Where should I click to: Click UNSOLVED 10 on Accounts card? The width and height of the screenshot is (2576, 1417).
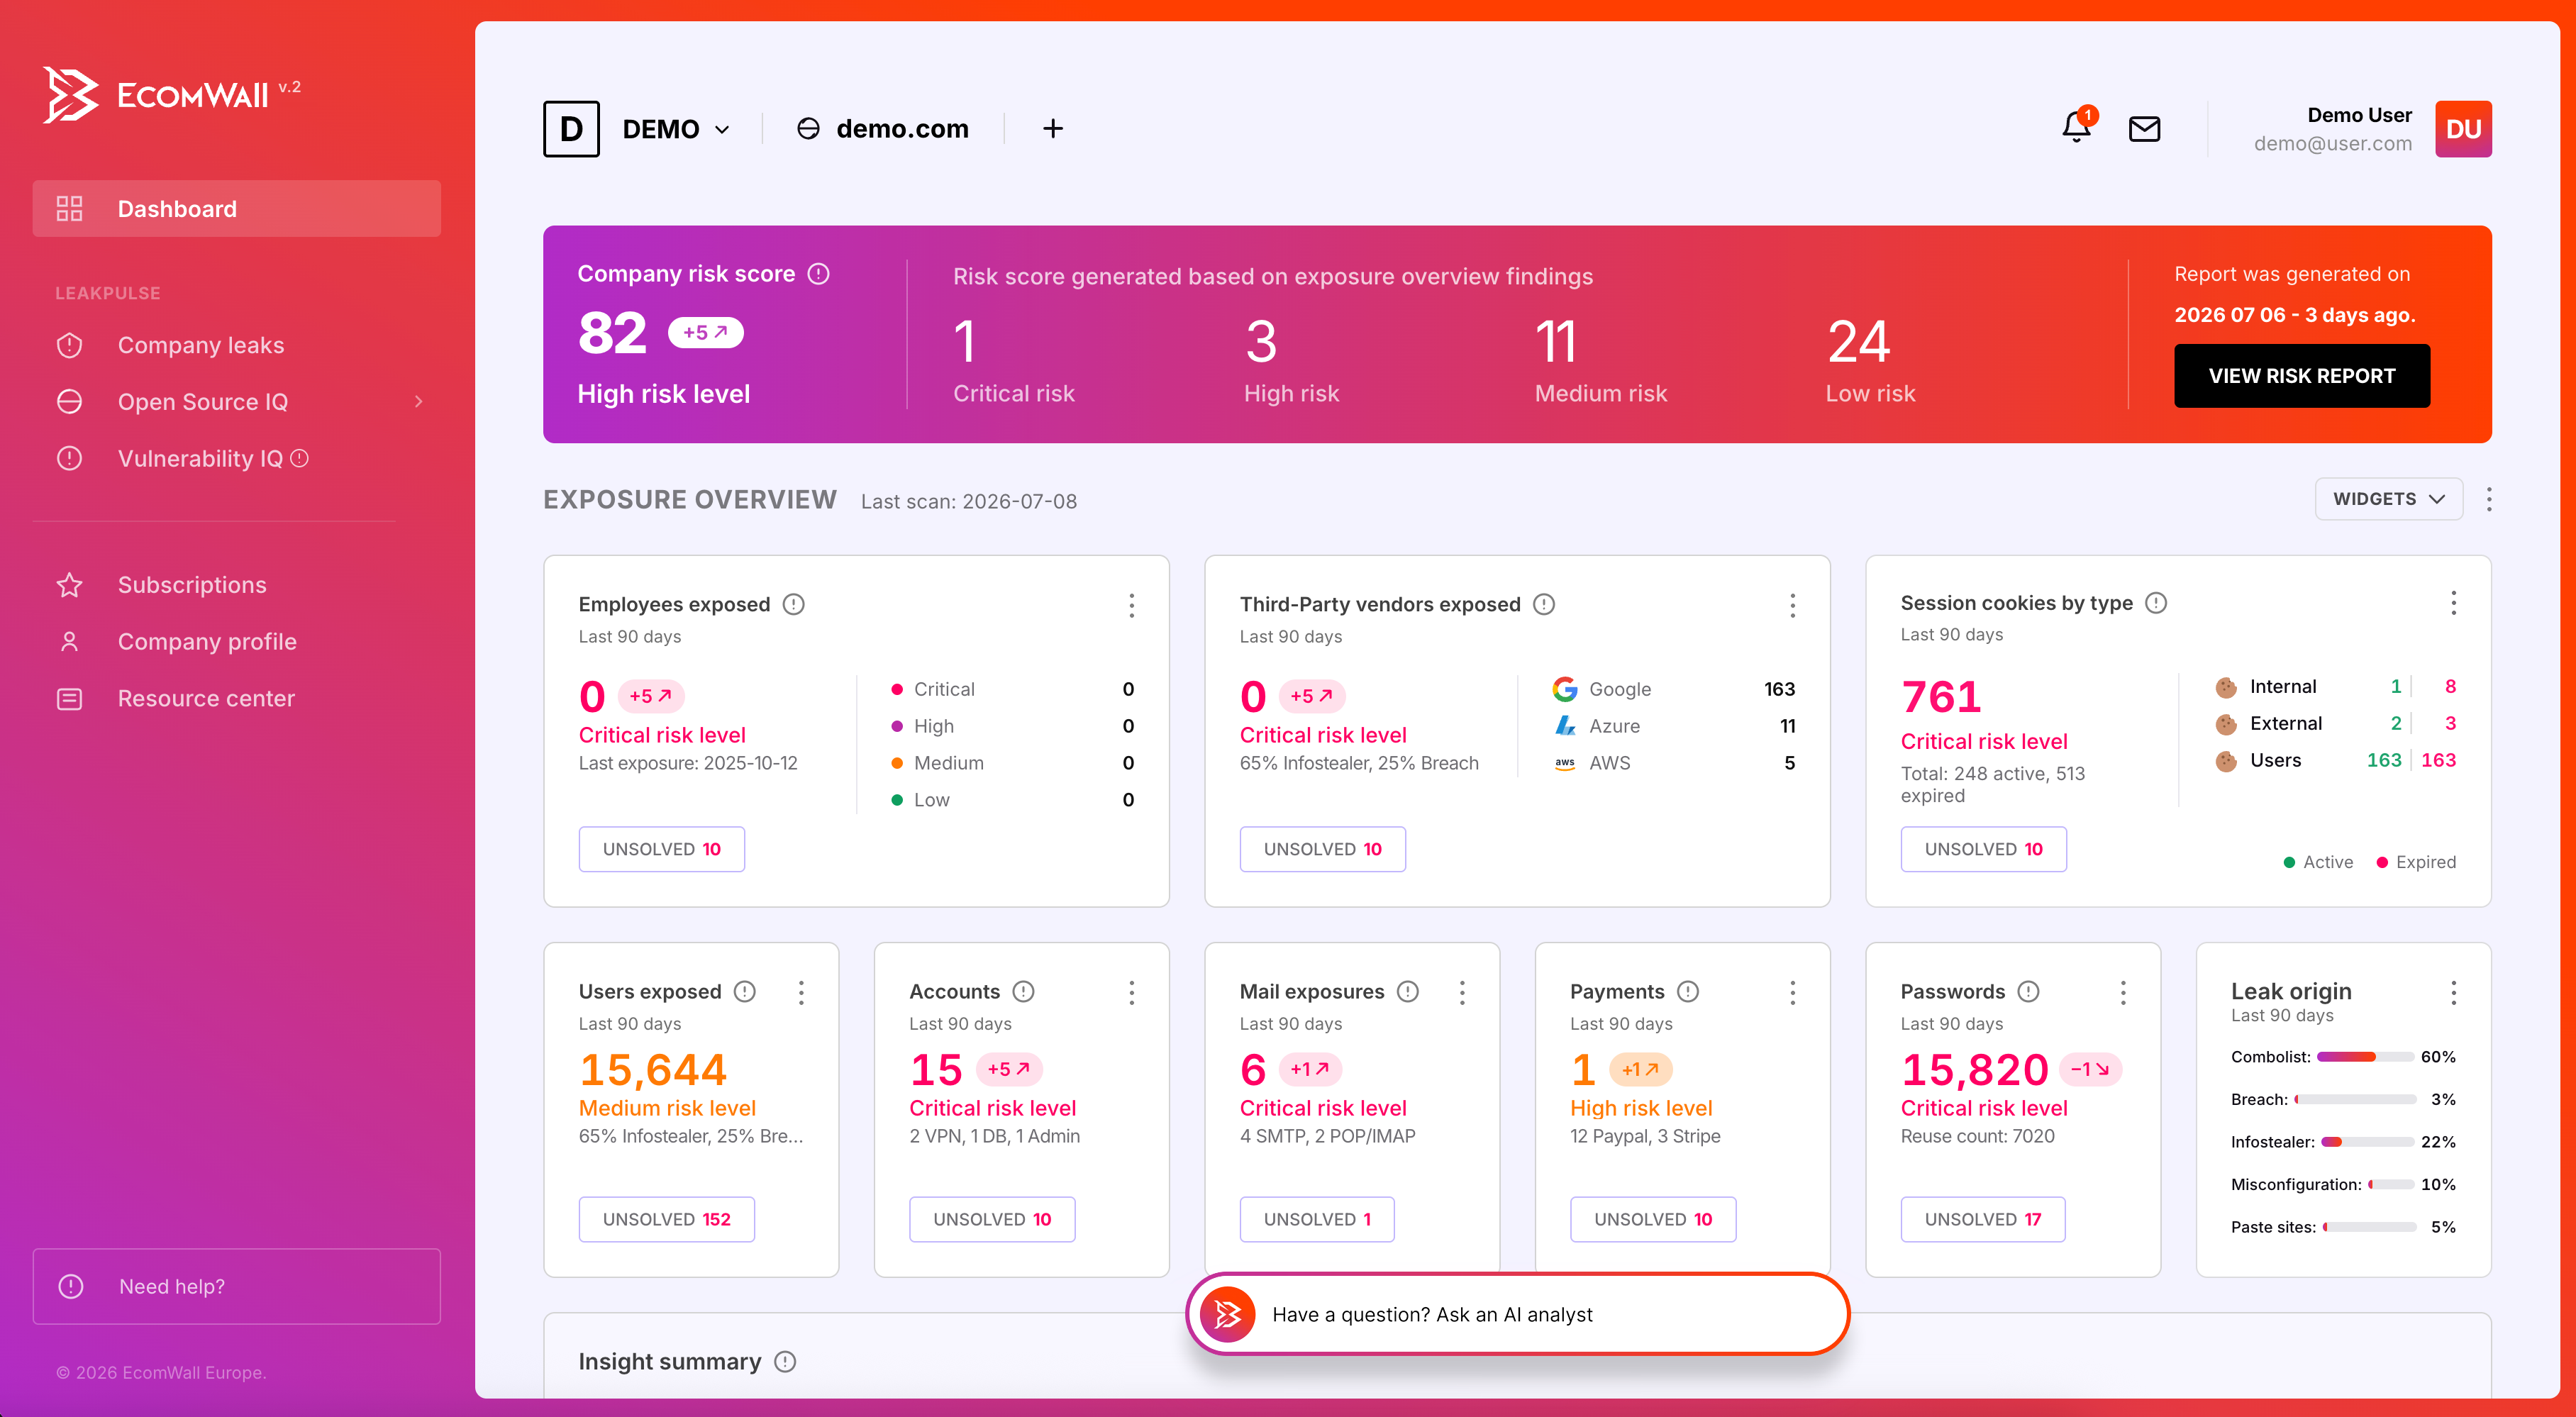992,1219
